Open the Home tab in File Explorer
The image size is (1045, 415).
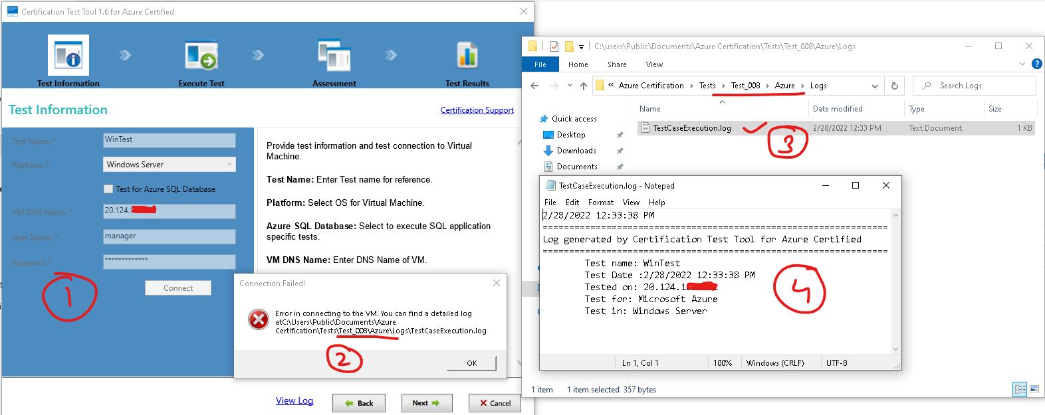click(x=578, y=64)
